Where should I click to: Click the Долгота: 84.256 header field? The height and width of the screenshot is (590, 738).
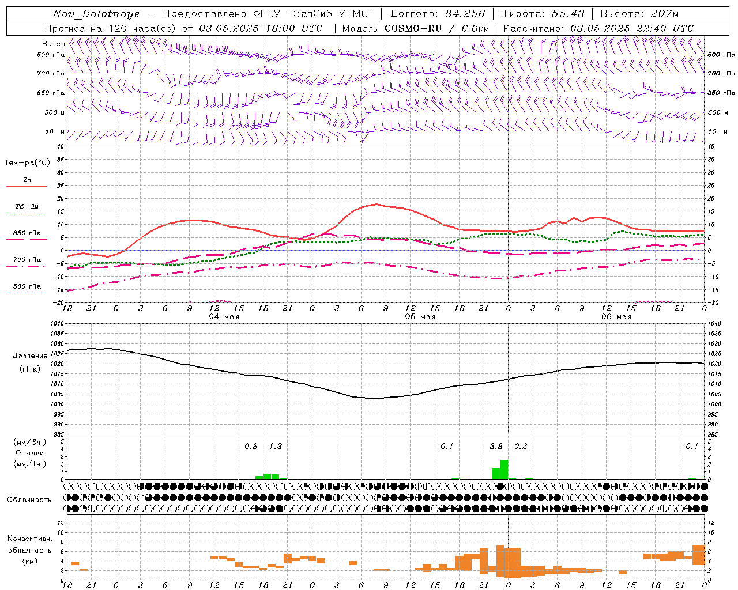click(x=438, y=14)
